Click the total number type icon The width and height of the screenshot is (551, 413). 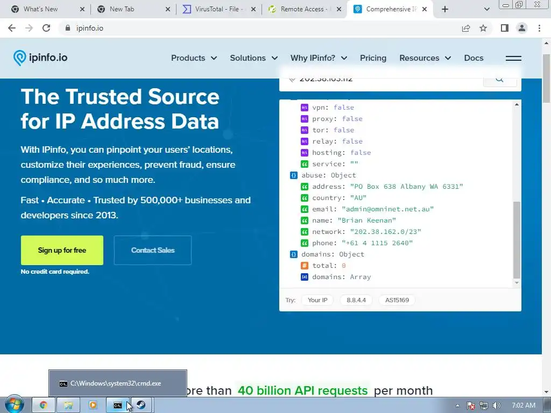coord(305,266)
